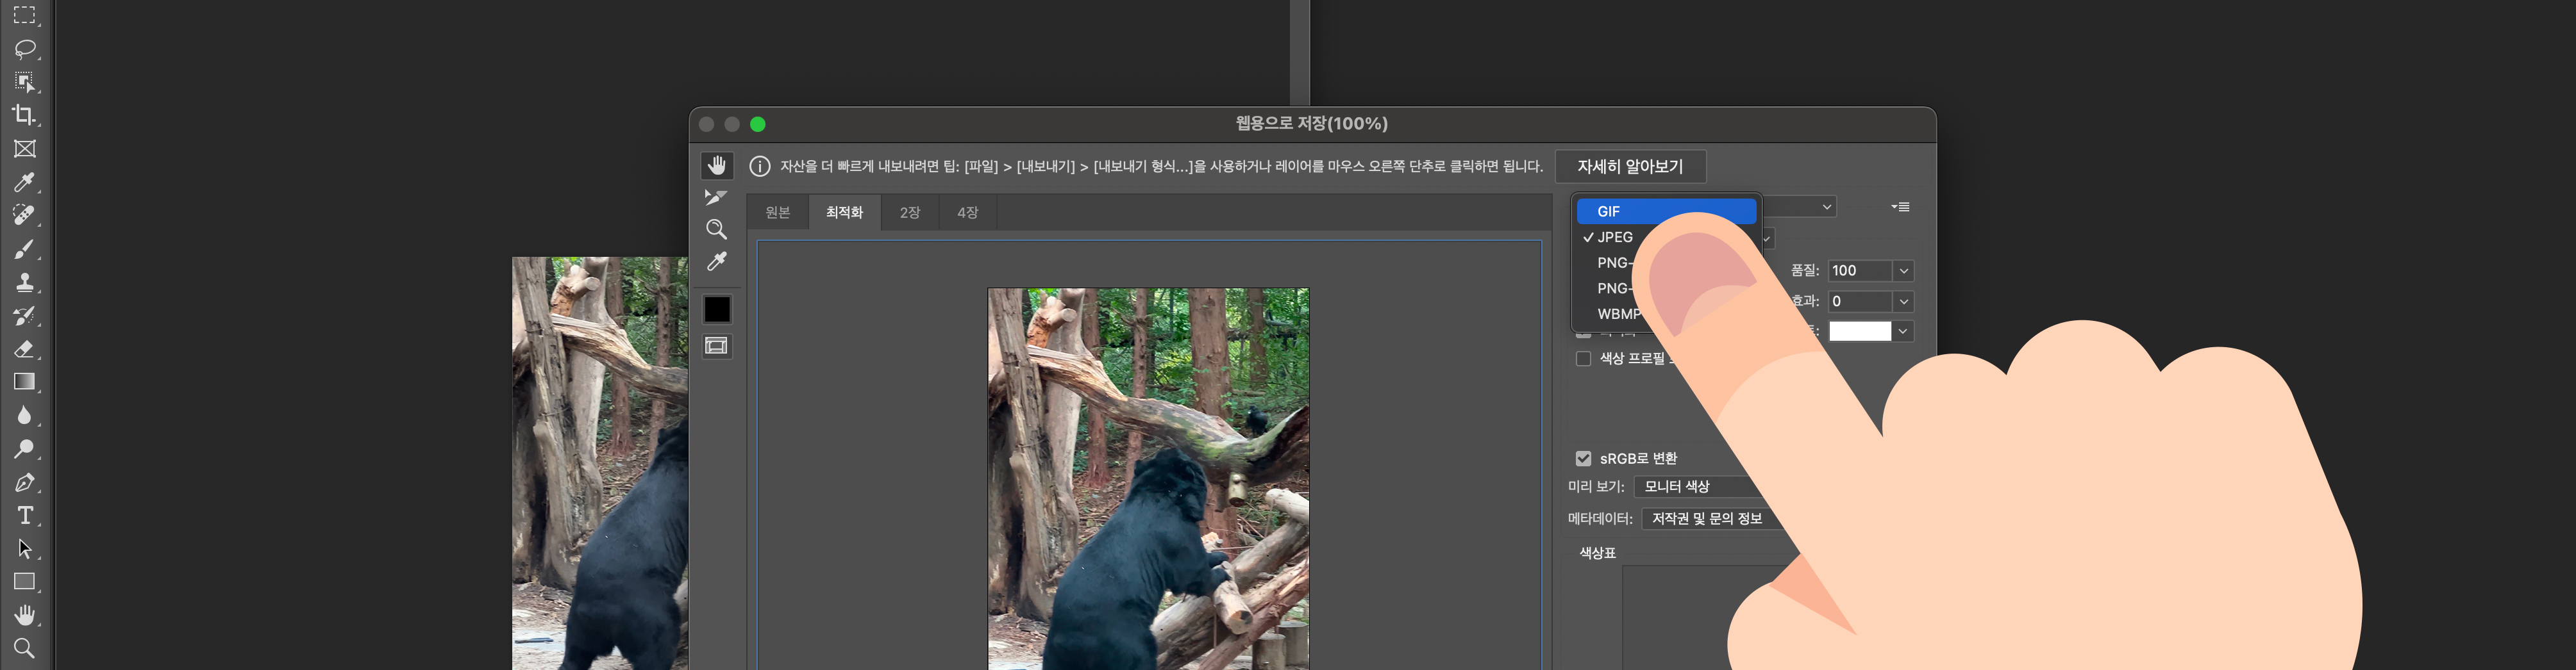2576x670 pixels.
Task: Expand the preset dropdown arrow
Action: pyautogui.click(x=1827, y=207)
